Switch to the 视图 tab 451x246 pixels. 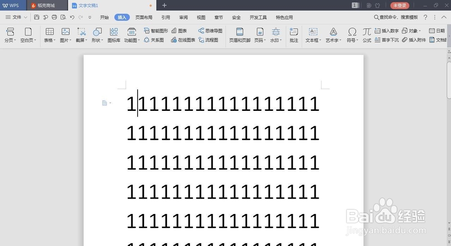[x=201, y=18]
